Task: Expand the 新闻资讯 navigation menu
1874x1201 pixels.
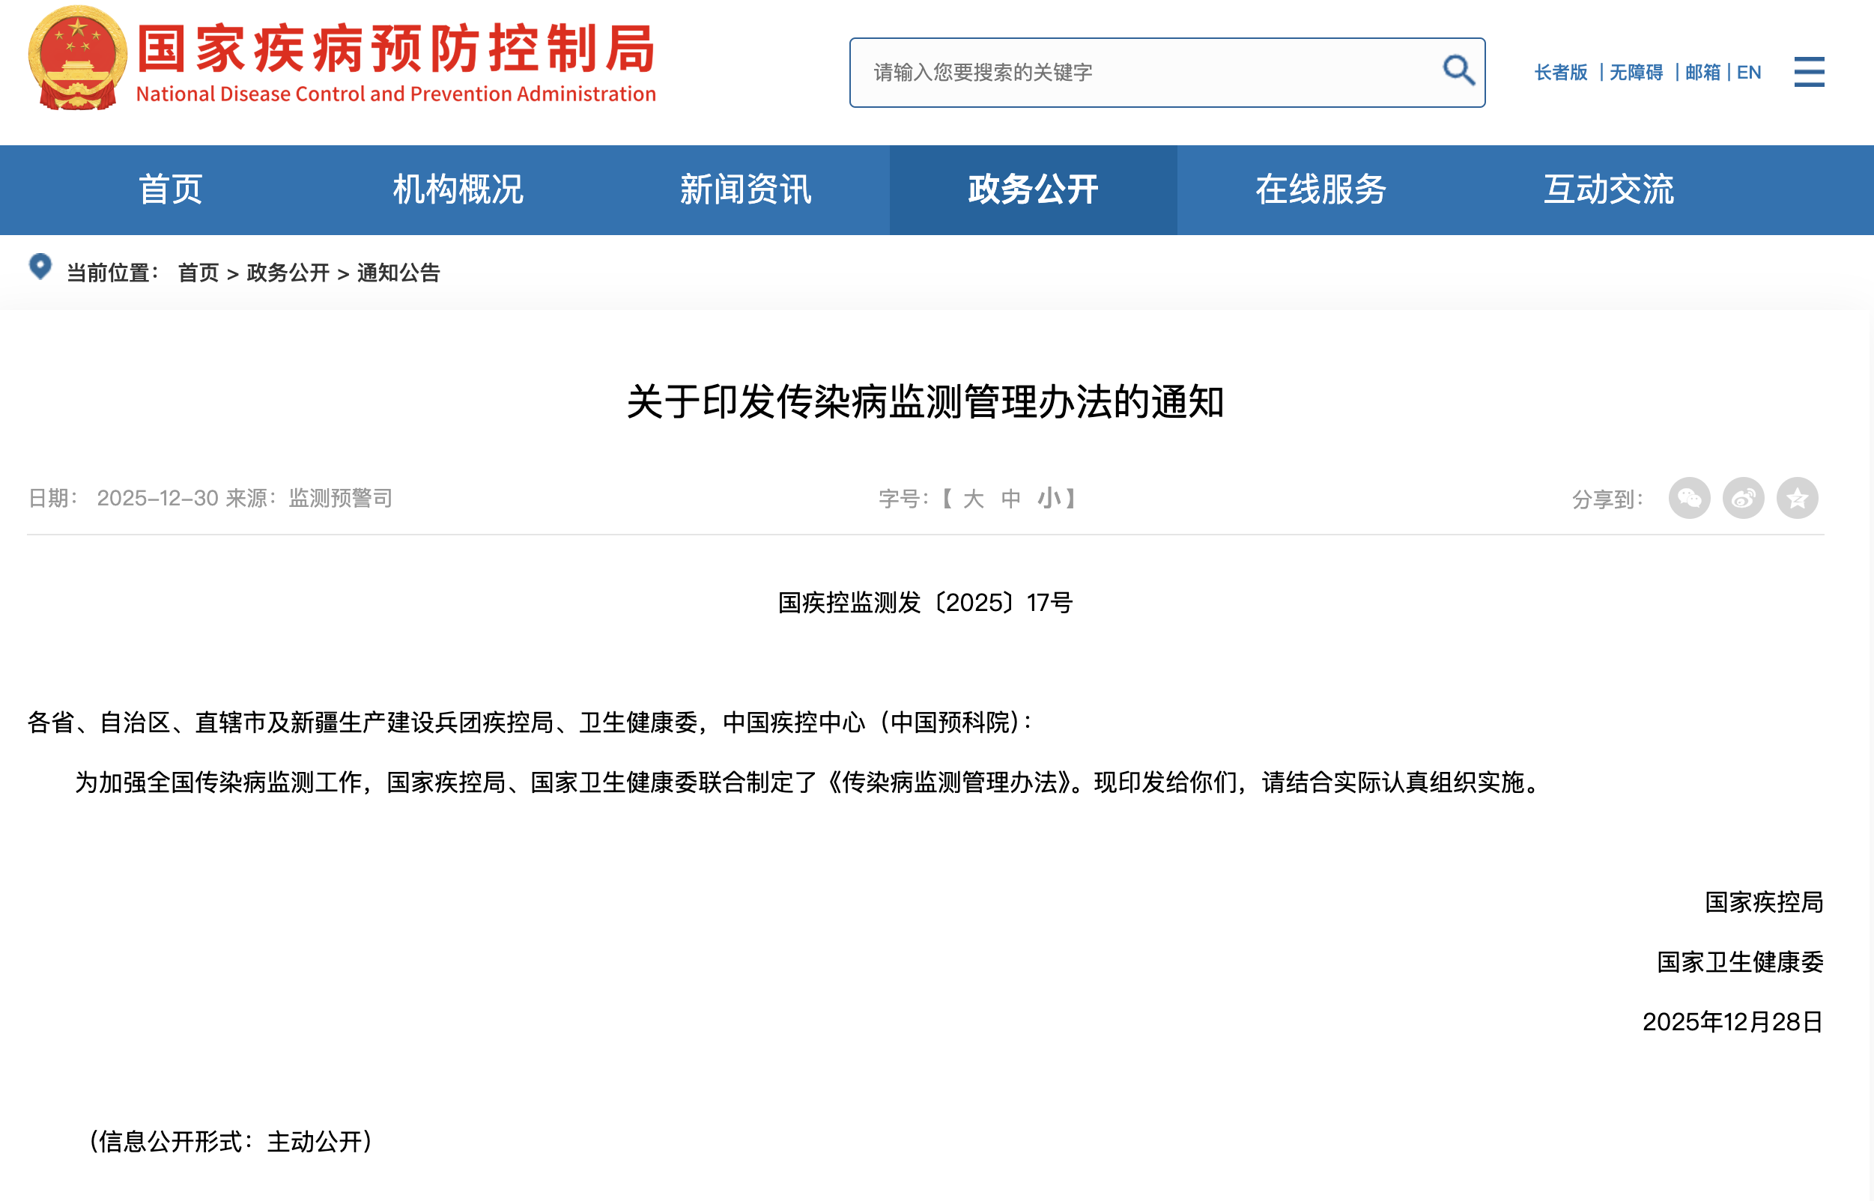Action: [745, 190]
